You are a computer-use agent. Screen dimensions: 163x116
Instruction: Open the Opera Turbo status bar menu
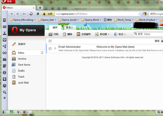(26, 112)
